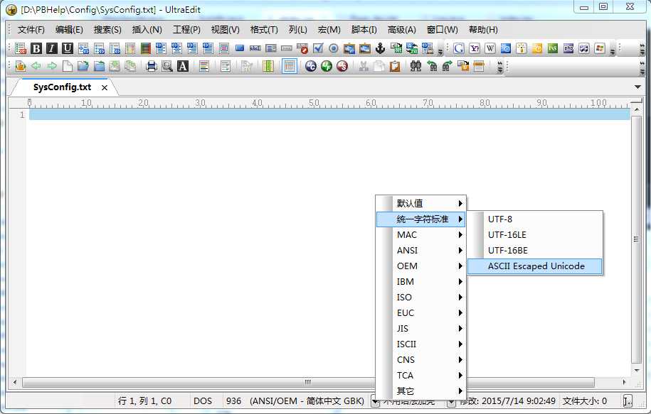
Task: Open the 搜索(S) menu
Action: (107, 29)
